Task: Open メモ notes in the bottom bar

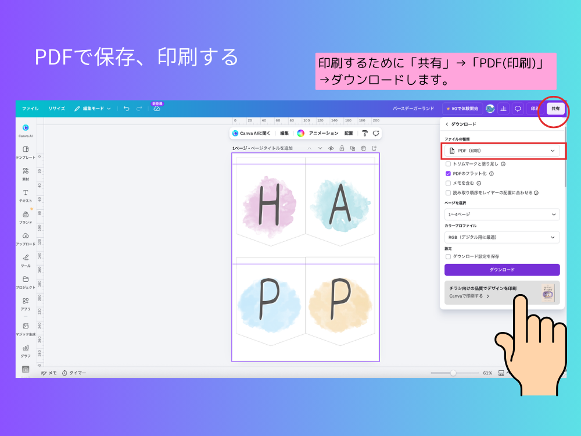Action: pyautogui.click(x=49, y=373)
